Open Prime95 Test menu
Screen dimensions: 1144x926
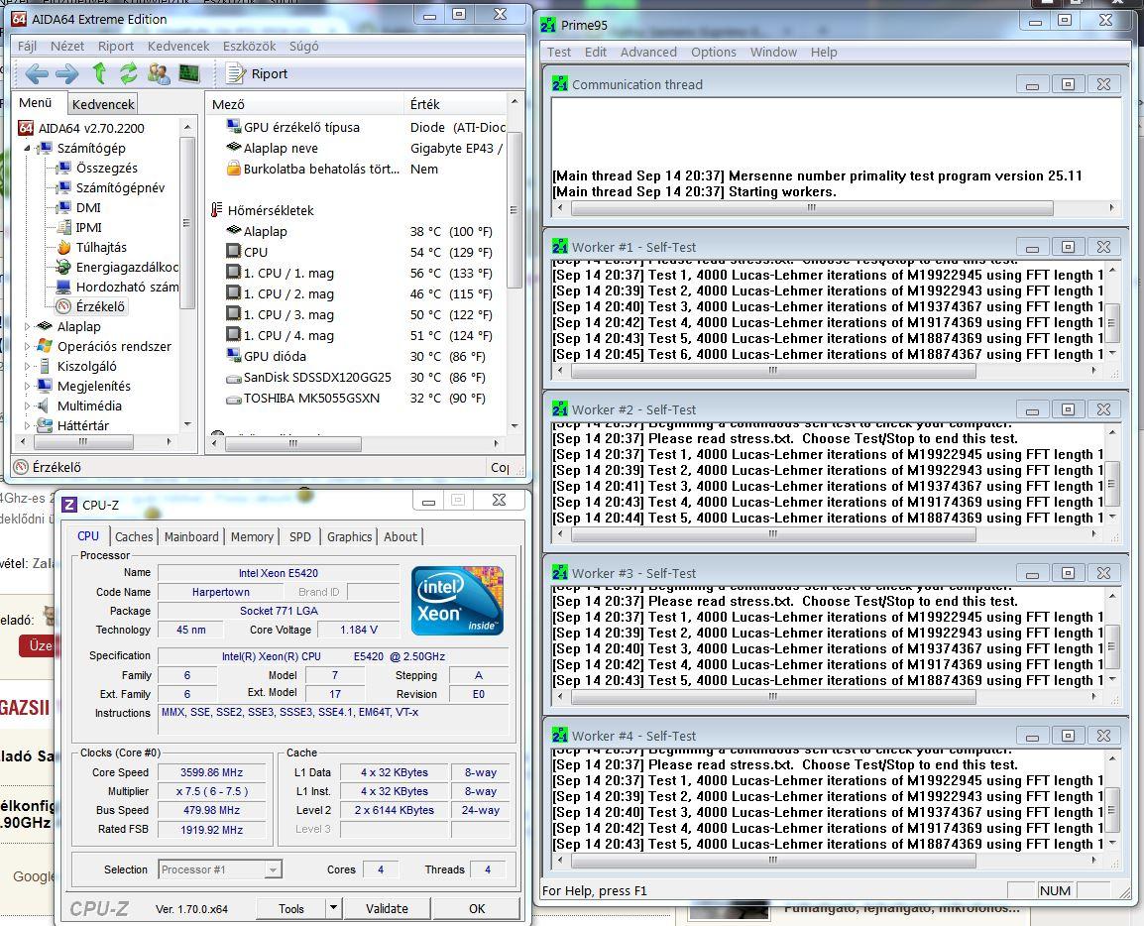click(559, 53)
